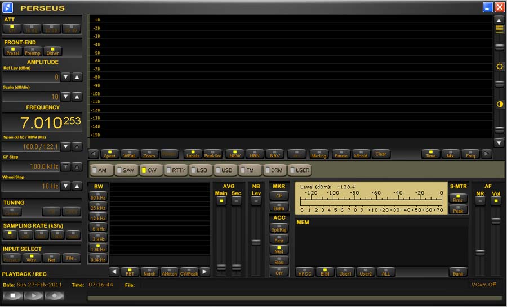The width and height of the screenshot is (507, 307).
Task: Click the left arrow next to PBT
Action: (114, 272)
